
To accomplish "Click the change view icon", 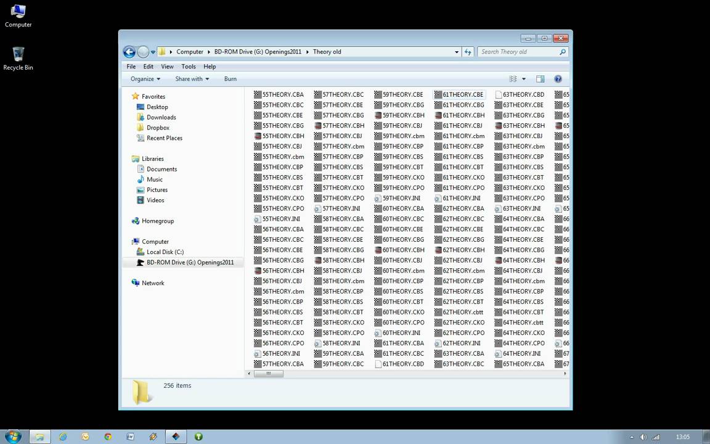I will click(513, 79).
